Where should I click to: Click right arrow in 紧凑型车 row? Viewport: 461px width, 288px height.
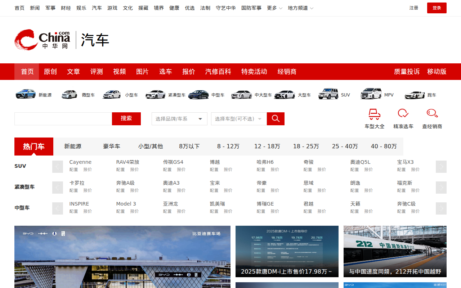(x=441, y=188)
